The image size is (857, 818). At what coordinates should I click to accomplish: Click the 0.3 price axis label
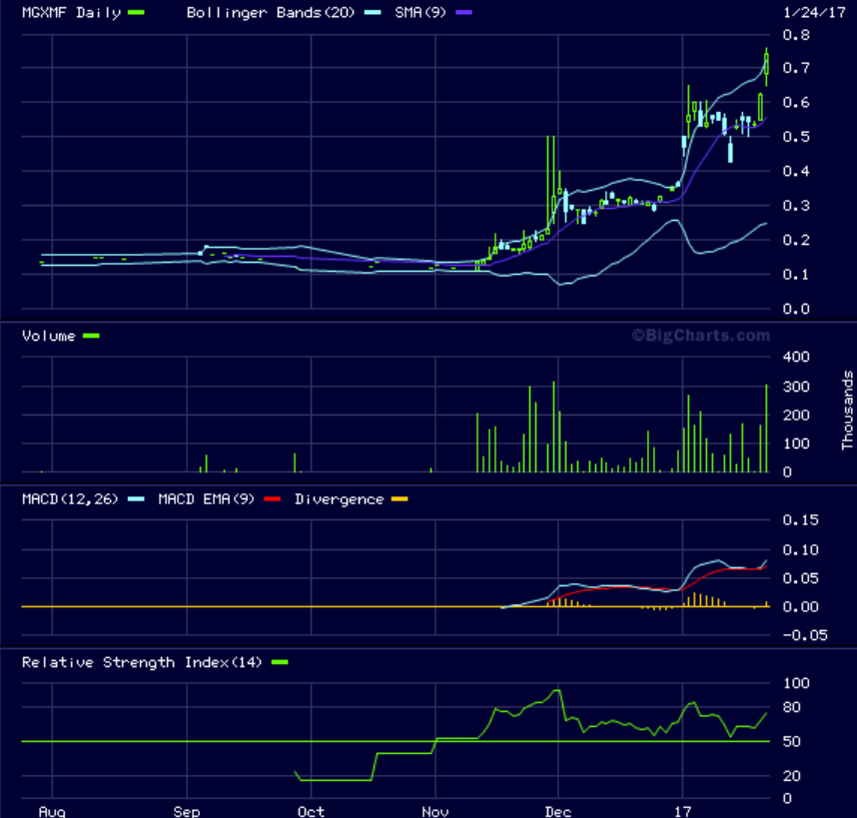(x=796, y=206)
